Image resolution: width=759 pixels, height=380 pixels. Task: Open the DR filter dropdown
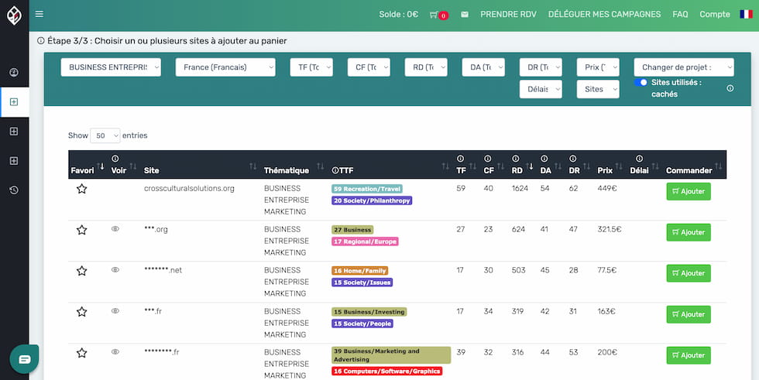pos(541,67)
